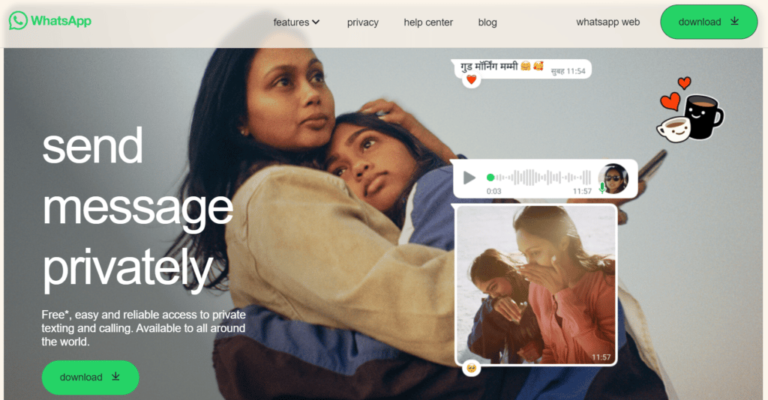Click the emoji reaction below the photo
768x400 pixels.
click(472, 368)
